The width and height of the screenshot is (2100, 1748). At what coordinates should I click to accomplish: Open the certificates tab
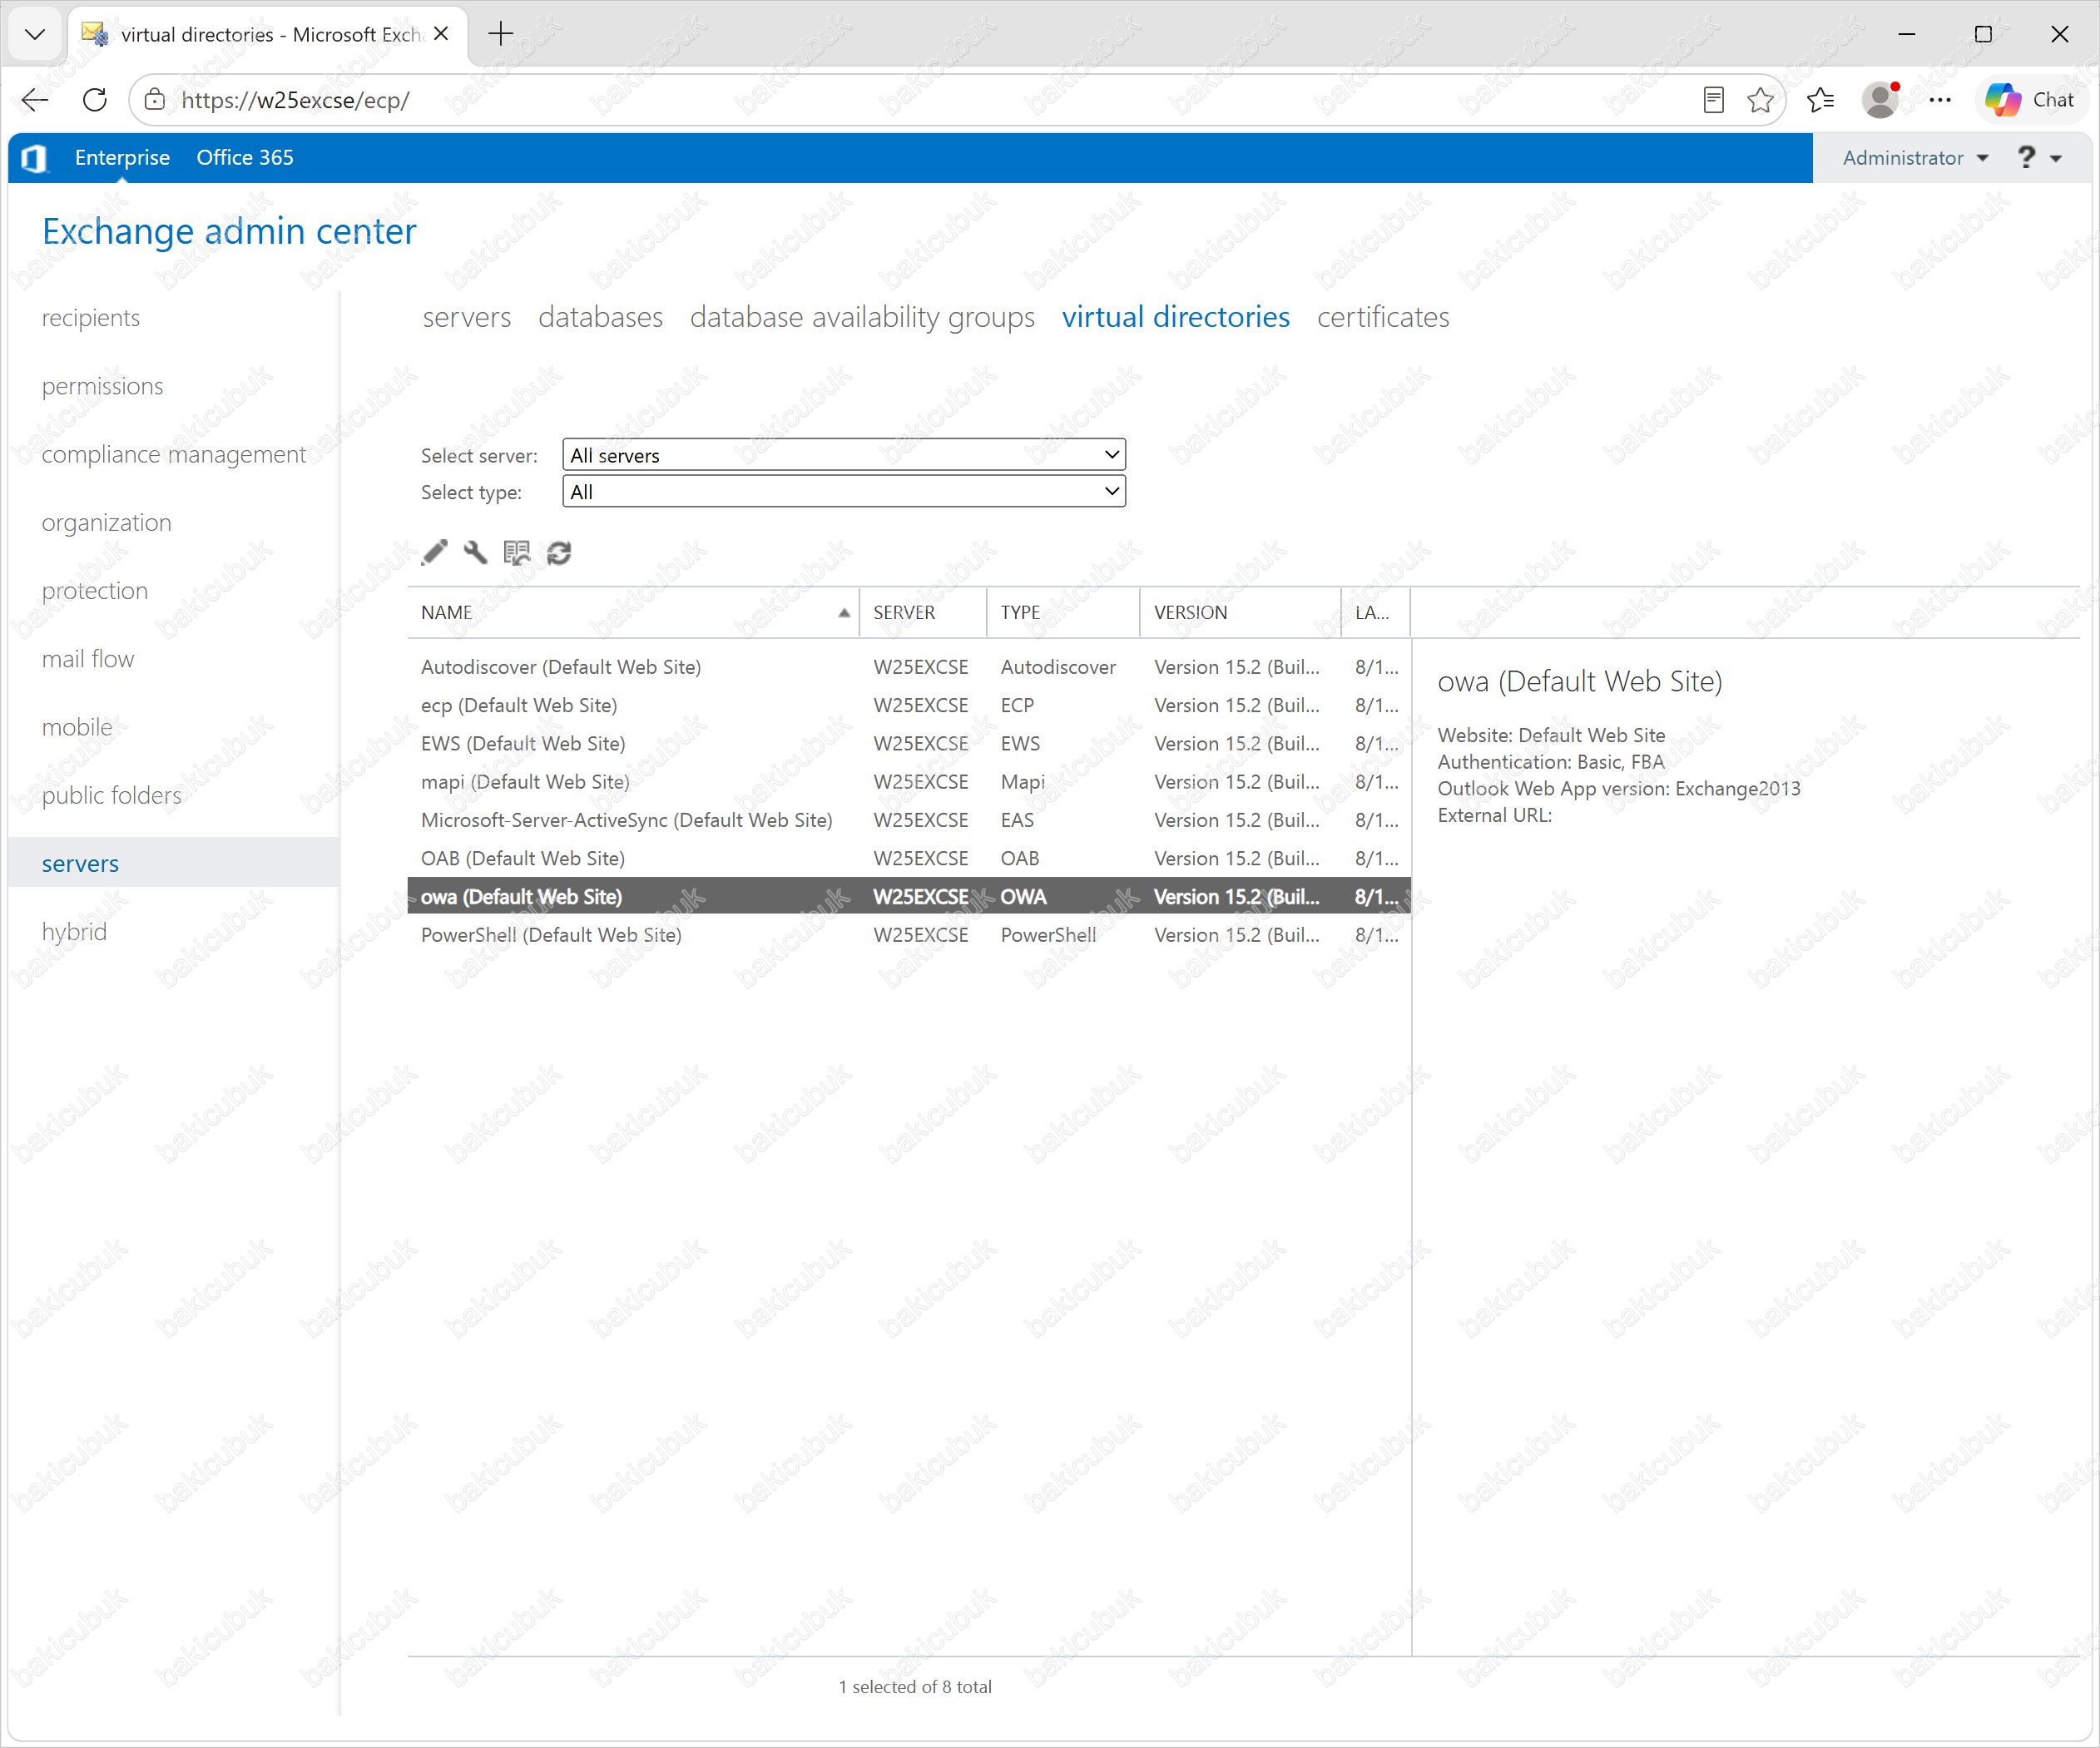pos(1383,317)
